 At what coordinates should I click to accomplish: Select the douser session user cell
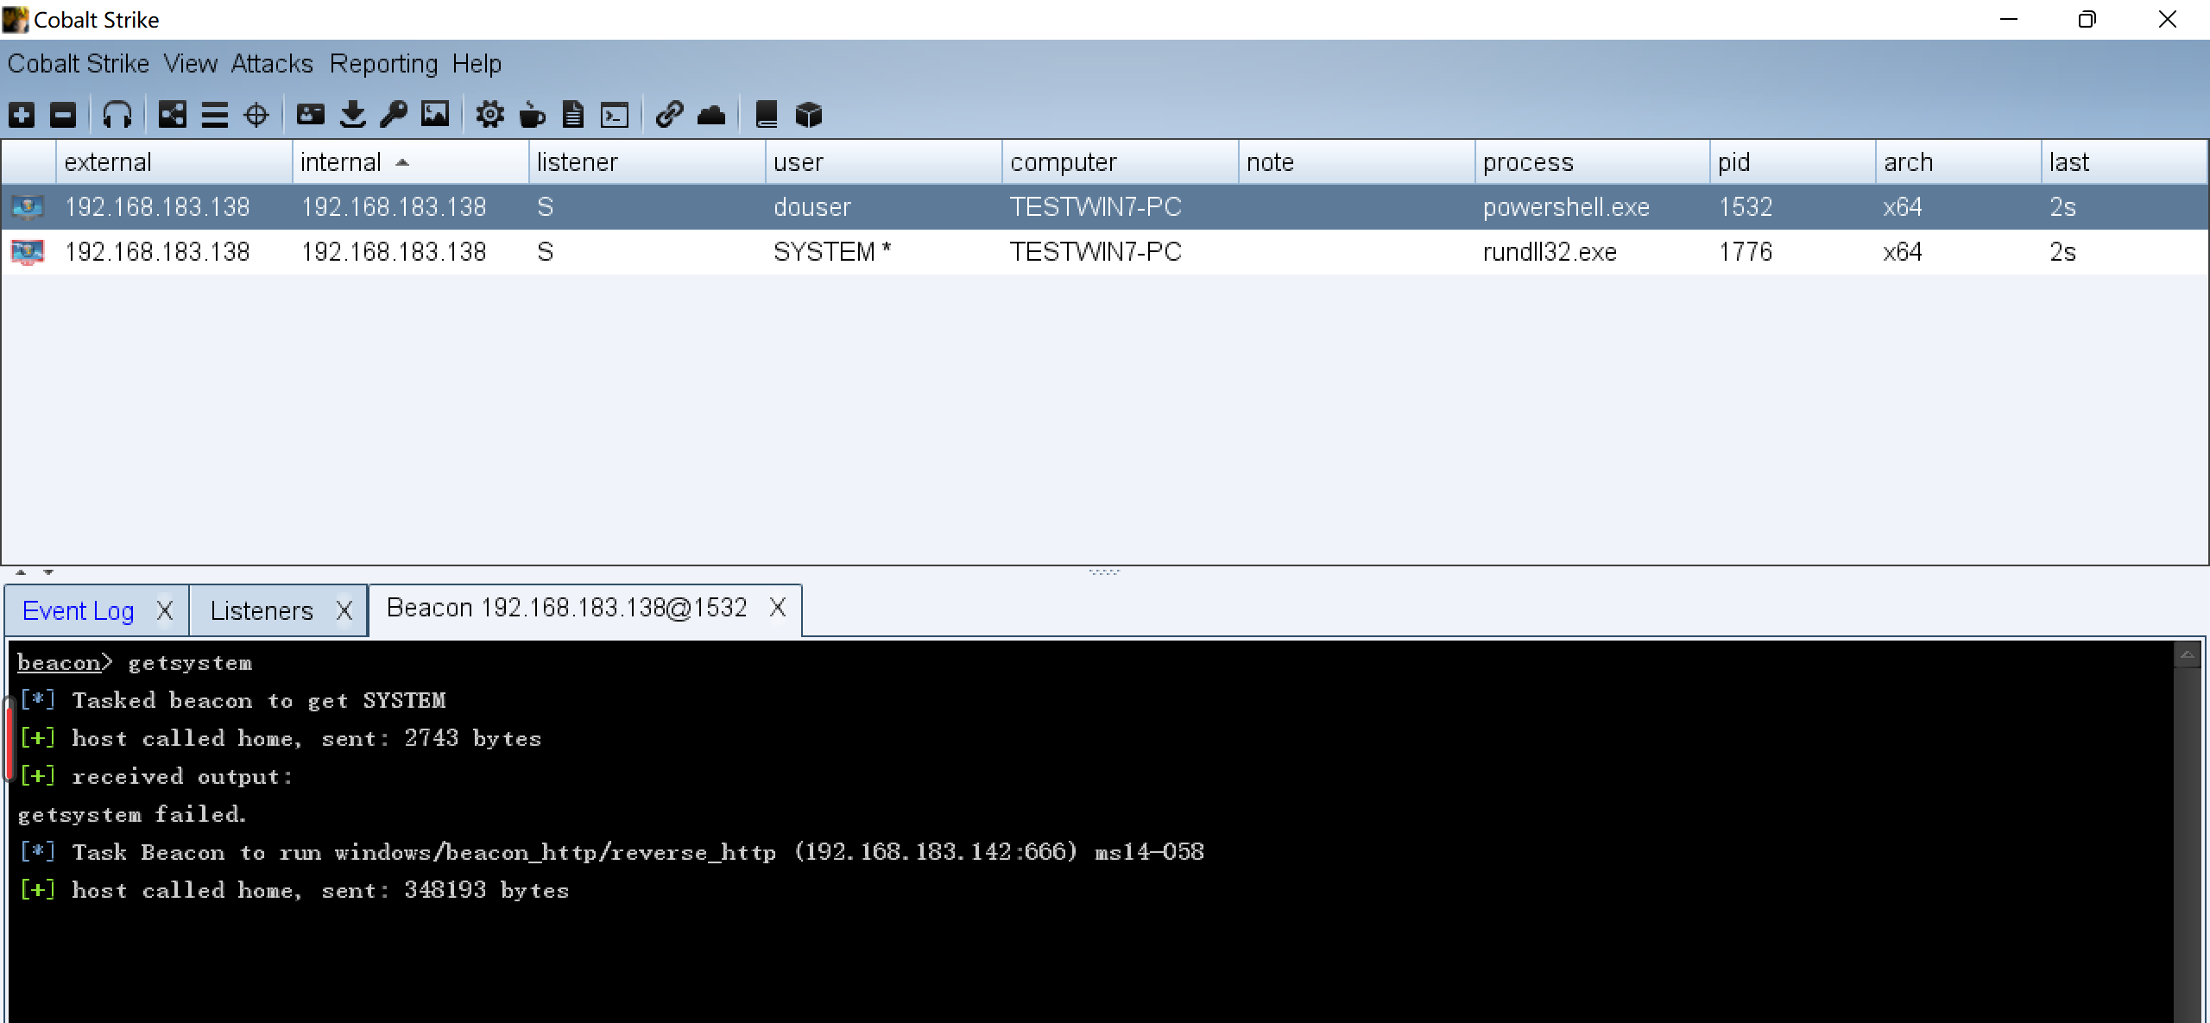pos(884,207)
